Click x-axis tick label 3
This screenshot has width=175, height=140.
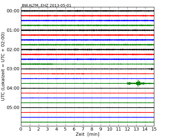48,129
